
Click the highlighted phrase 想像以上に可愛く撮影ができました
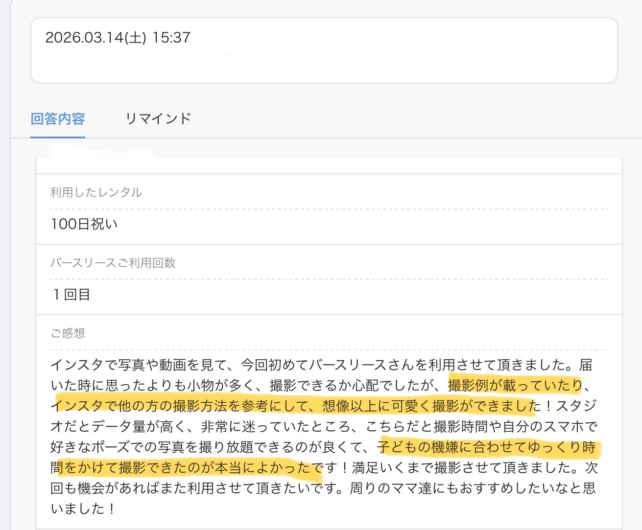[432, 406]
